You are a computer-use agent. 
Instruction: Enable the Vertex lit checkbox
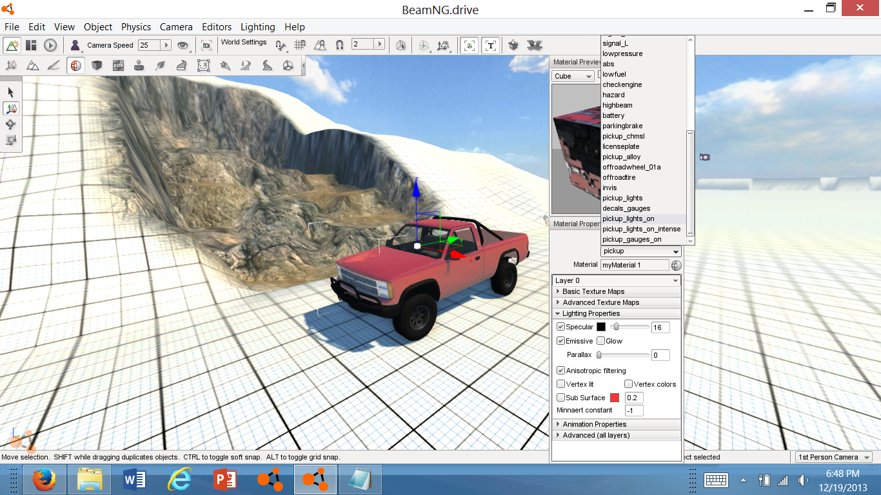[560, 384]
